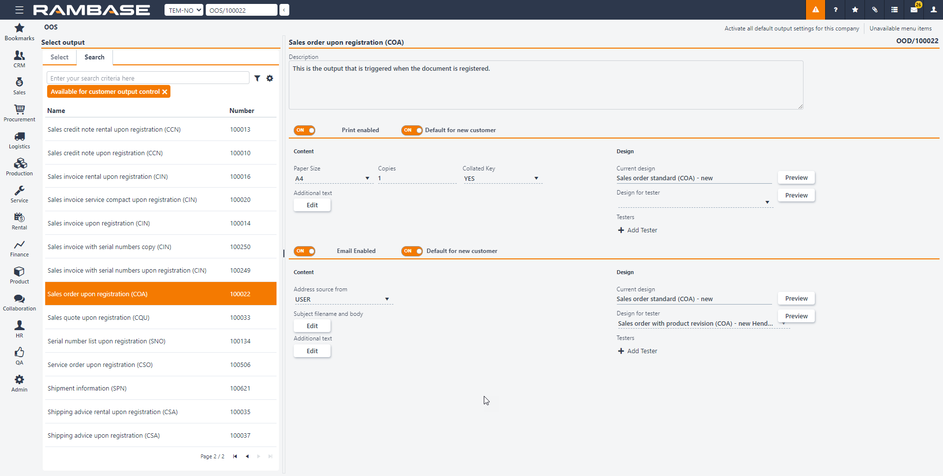
Task: Click Preview for print current design
Action: 796,178
